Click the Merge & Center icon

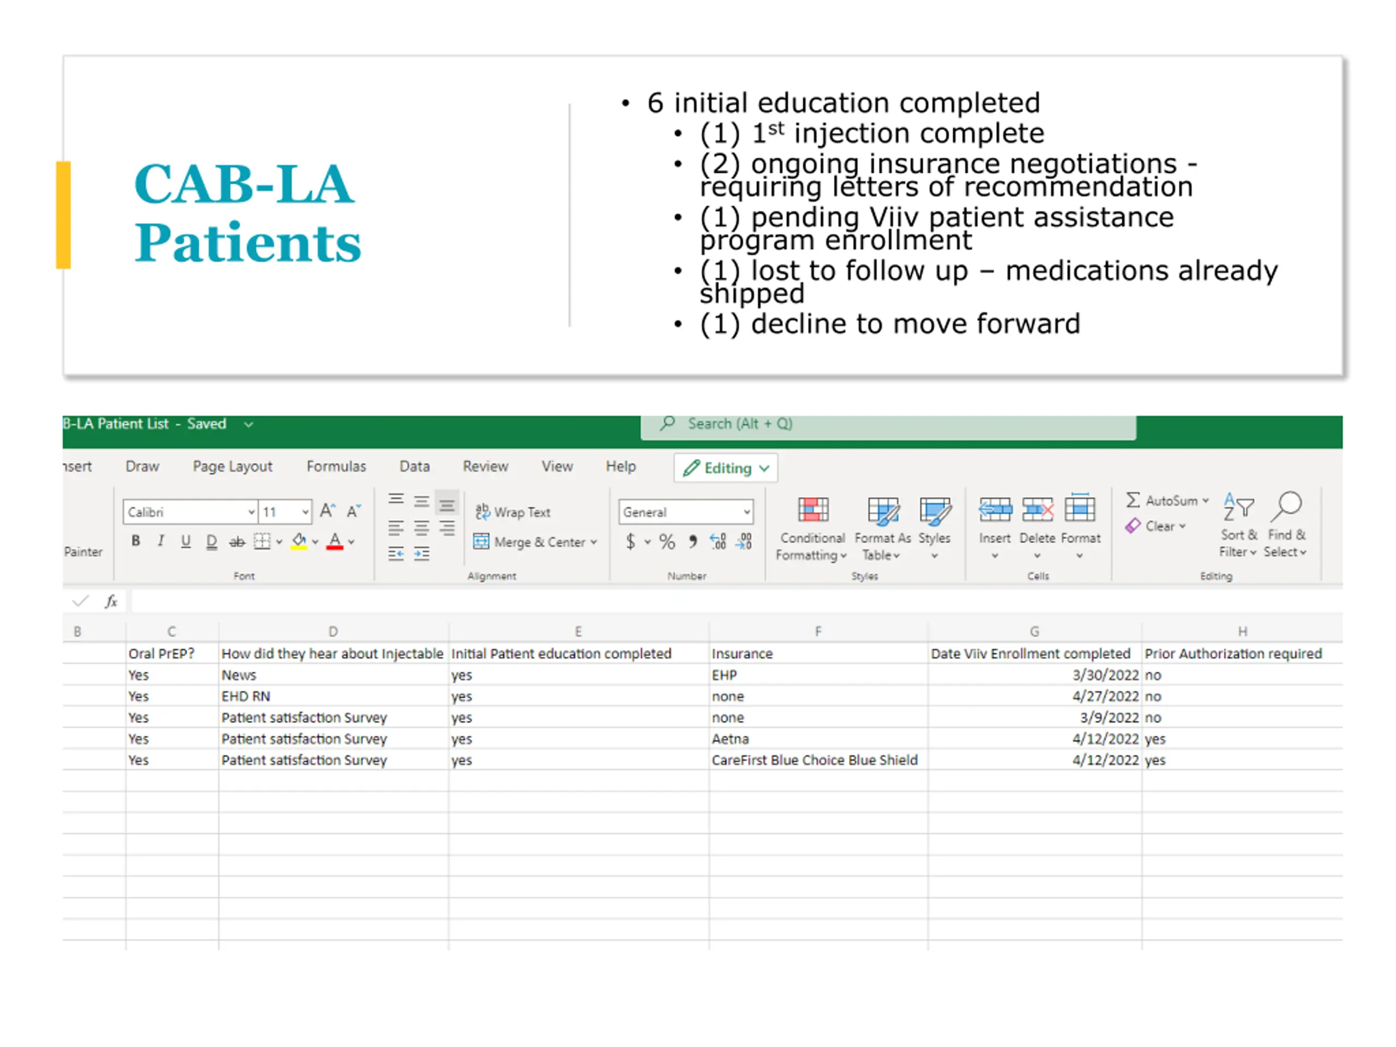[x=482, y=541]
